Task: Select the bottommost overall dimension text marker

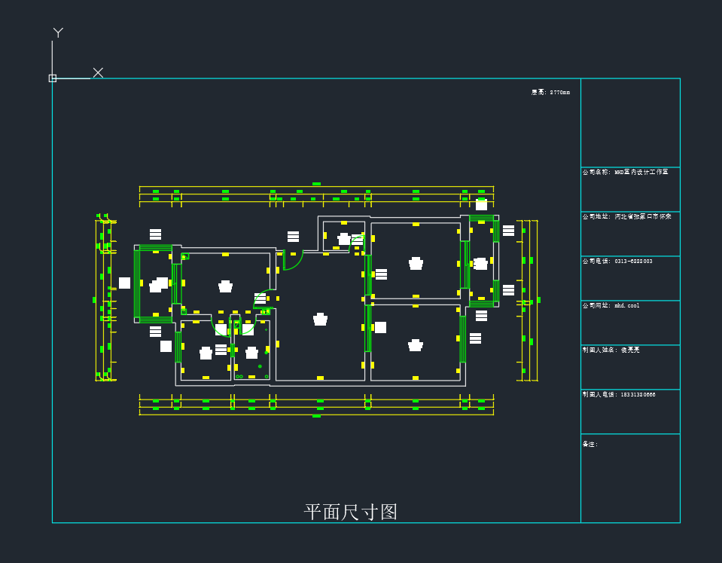Action: pos(316,415)
